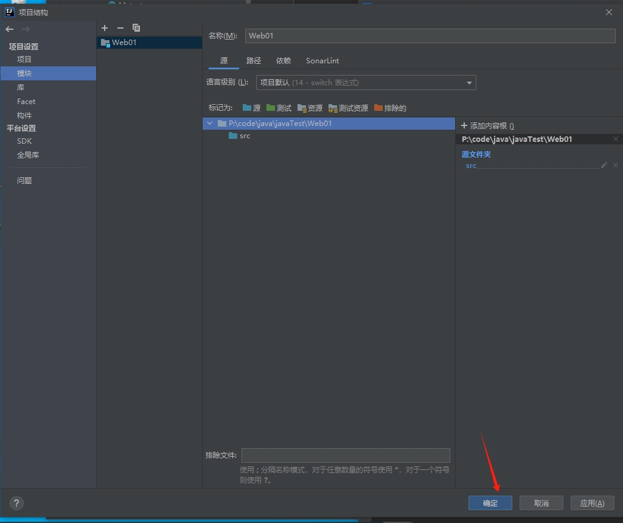
Task: Click the copy module icon
Action: click(x=136, y=28)
